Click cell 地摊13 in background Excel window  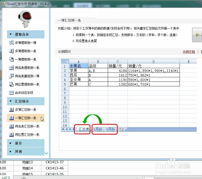click(x=27, y=162)
